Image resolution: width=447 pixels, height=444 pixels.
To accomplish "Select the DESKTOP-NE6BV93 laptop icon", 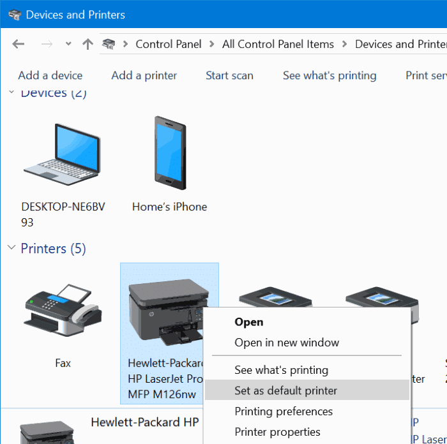I will [x=63, y=154].
